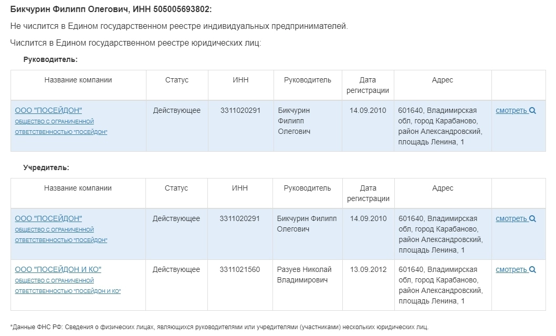Click "Адрес" column header in Учредитель table
The width and height of the screenshot is (556, 336).
coord(442,188)
